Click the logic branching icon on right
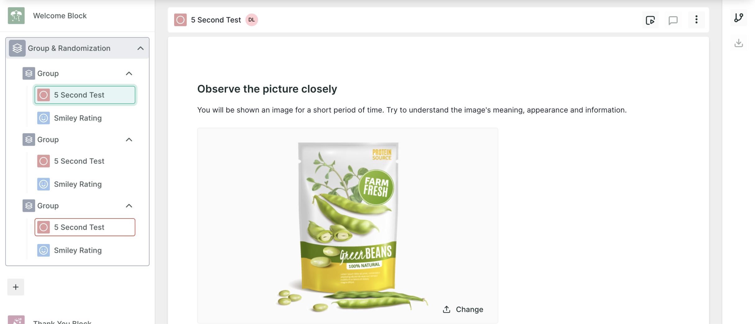Image resolution: width=755 pixels, height=324 pixels. tap(739, 18)
